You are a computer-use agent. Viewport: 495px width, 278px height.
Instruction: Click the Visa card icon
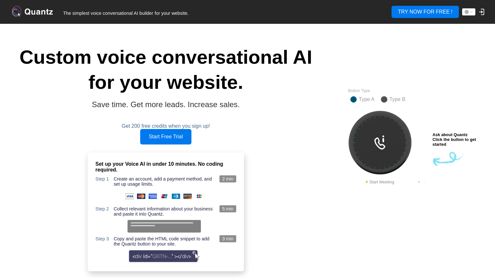click(x=130, y=196)
